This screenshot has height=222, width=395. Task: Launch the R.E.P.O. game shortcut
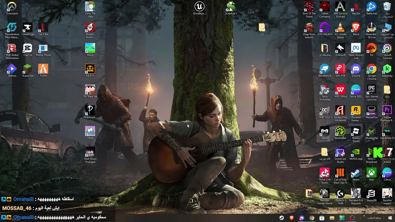[x=90, y=71]
